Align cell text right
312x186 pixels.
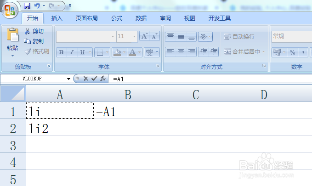(x=192, y=52)
